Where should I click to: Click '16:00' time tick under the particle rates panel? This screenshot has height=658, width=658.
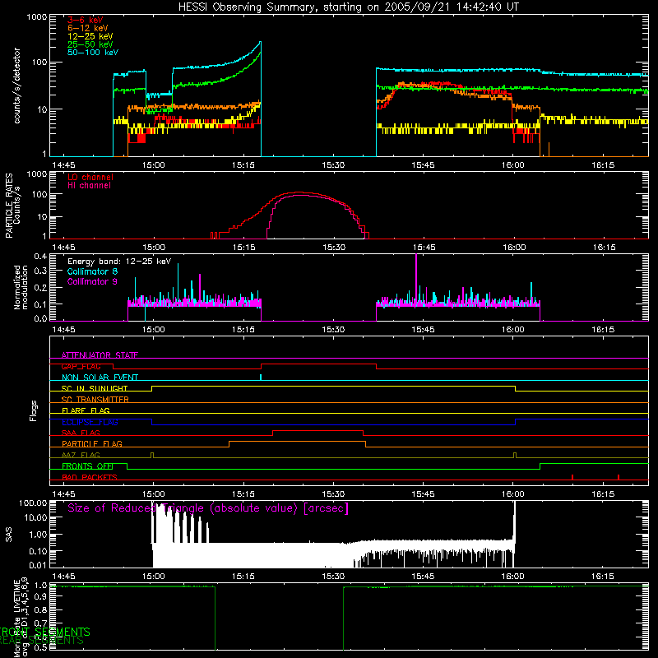[x=514, y=248]
